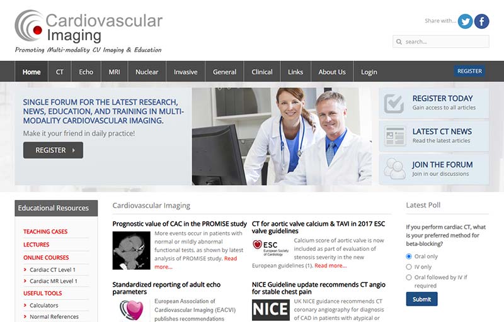Open the MRI menu
Screen dimensions: 504x322
(115, 72)
